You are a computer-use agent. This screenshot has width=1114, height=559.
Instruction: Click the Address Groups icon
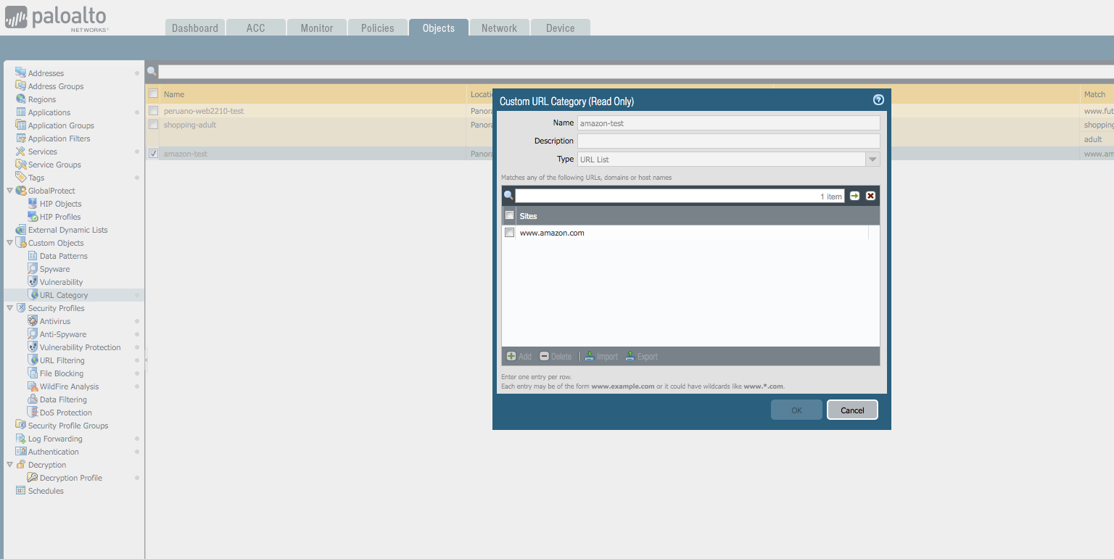point(21,86)
